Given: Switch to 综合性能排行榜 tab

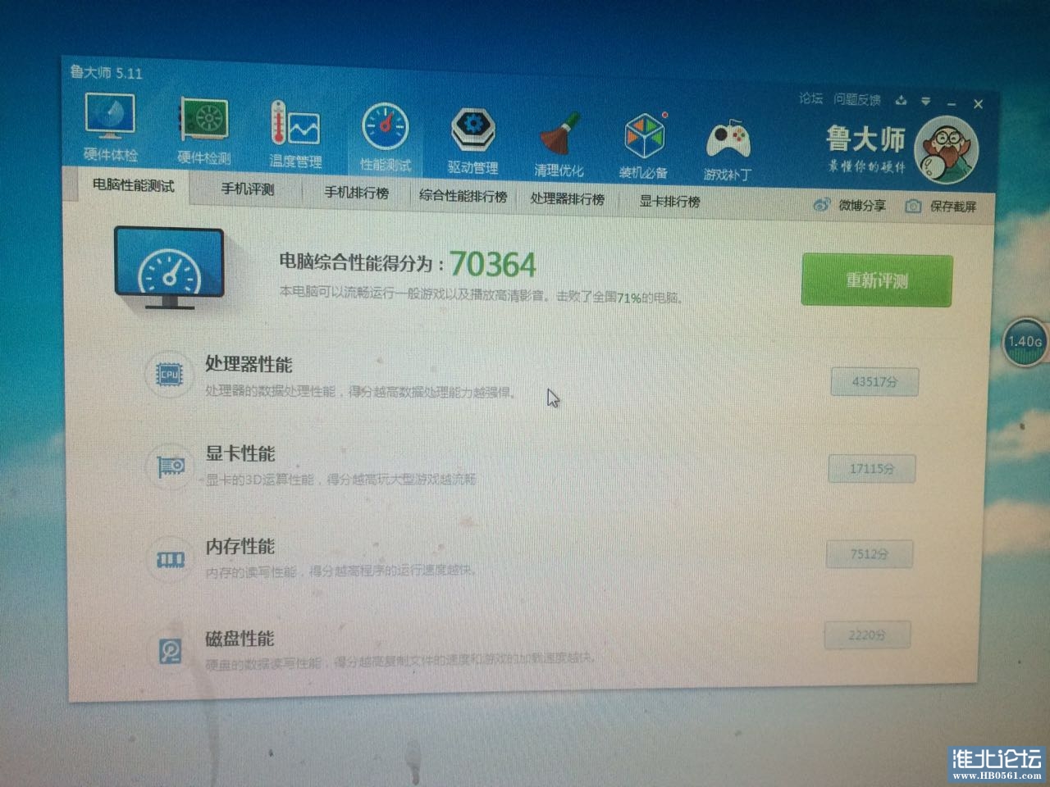Looking at the screenshot, I should [463, 197].
